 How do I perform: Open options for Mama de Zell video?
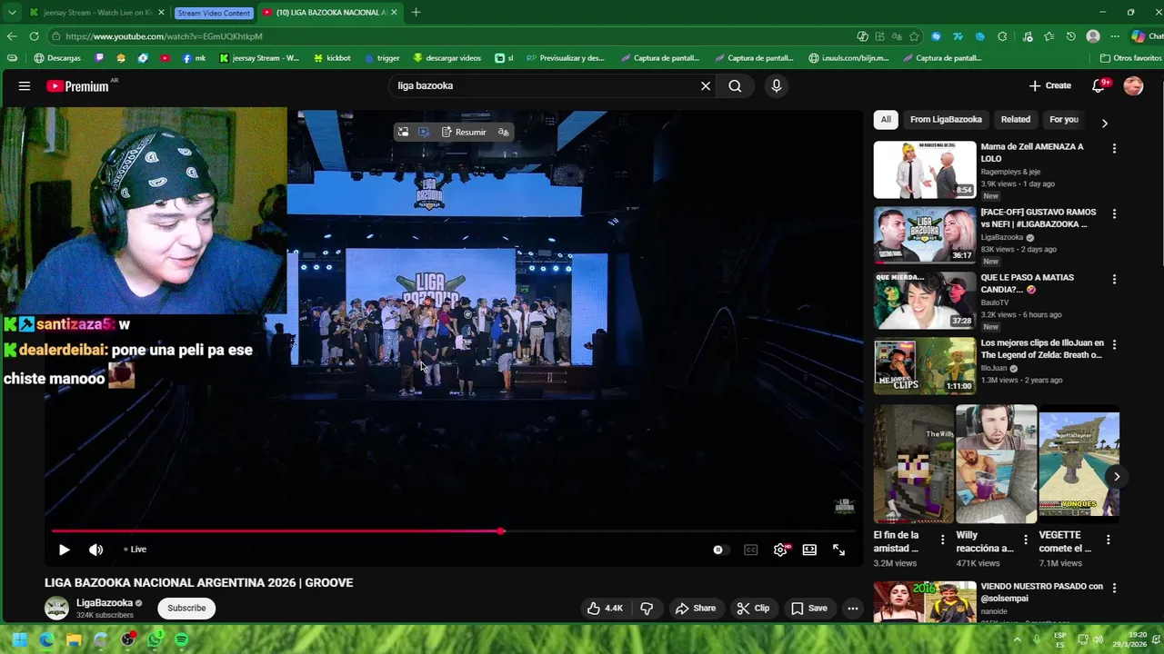[x=1114, y=148]
